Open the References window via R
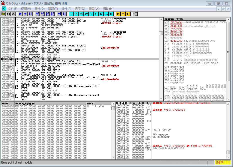Image resolution: width=233 pixels, height=167 pixels. point(101,14)
